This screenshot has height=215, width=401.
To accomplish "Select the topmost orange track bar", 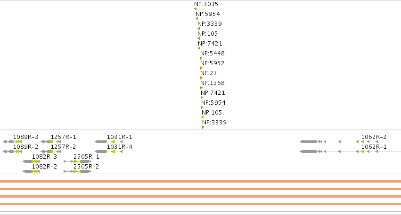I will tap(201, 182).
